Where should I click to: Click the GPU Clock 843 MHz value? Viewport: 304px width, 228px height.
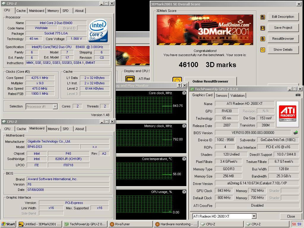pos(224,191)
